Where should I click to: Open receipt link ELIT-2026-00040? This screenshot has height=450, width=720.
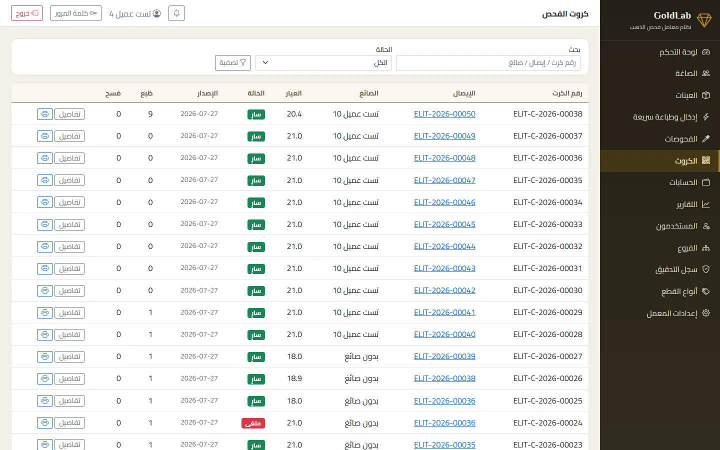point(444,334)
